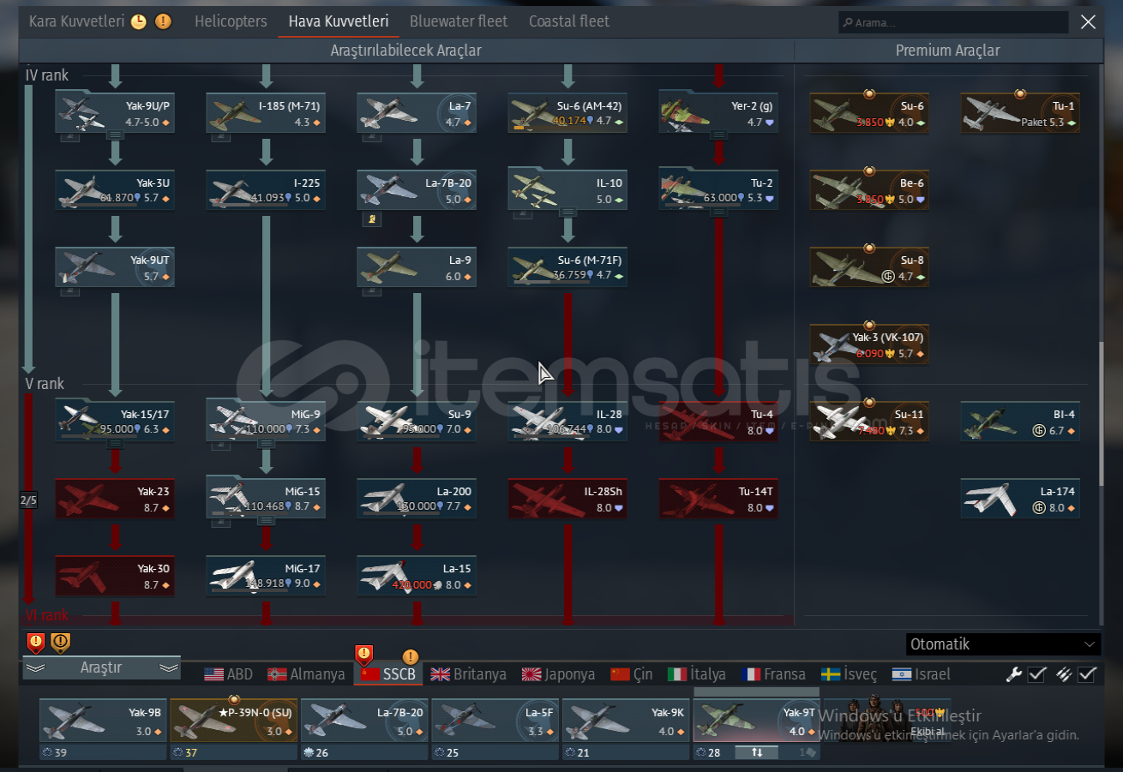
Task: Click the Araştır button
Action: 101,667
